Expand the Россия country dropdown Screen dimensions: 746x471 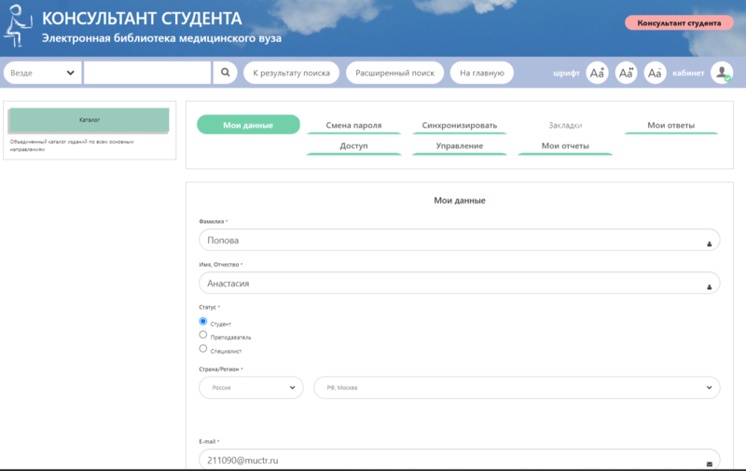[x=251, y=387]
